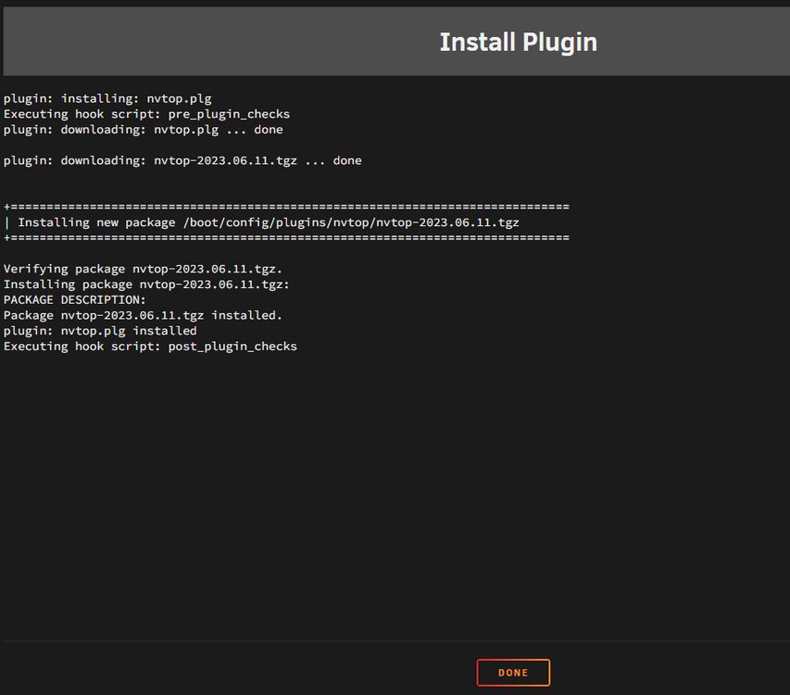Click the post_plugin_checks hook script line
Viewport: 790px width, 695px height.
tap(150, 347)
